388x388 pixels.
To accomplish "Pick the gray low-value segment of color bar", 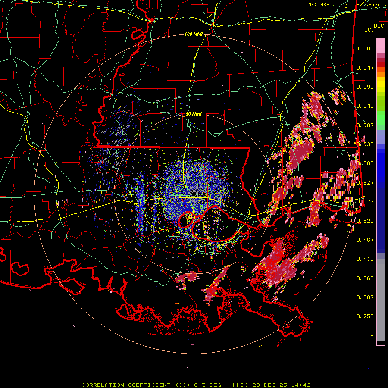I will 381,300.
